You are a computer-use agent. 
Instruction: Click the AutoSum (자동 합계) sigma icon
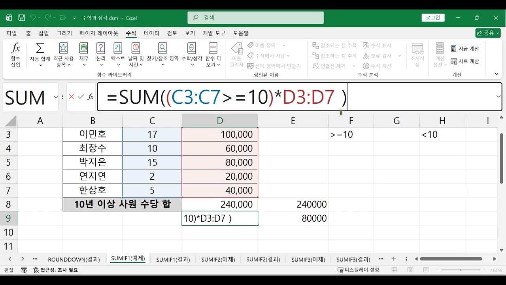tap(40, 48)
